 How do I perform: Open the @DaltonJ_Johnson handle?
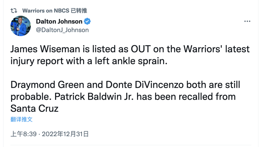pos(62,30)
